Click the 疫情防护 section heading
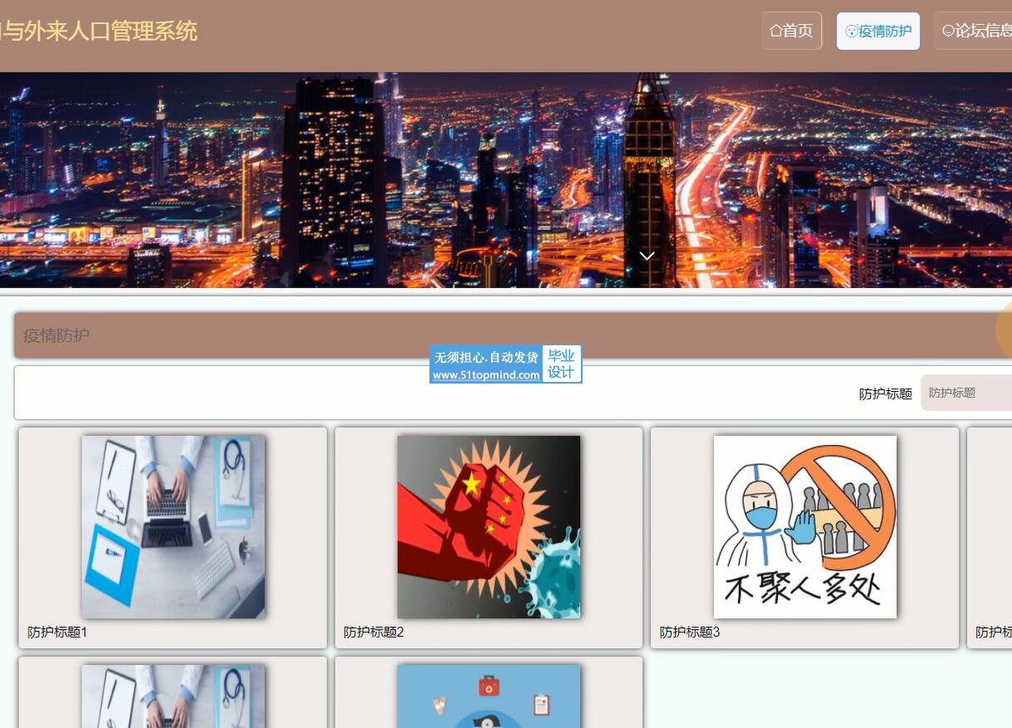This screenshot has width=1012, height=728. [57, 336]
